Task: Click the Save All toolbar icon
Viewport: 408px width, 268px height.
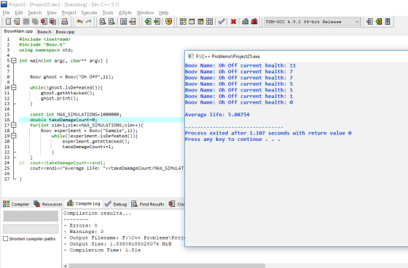Action: pos(35,22)
